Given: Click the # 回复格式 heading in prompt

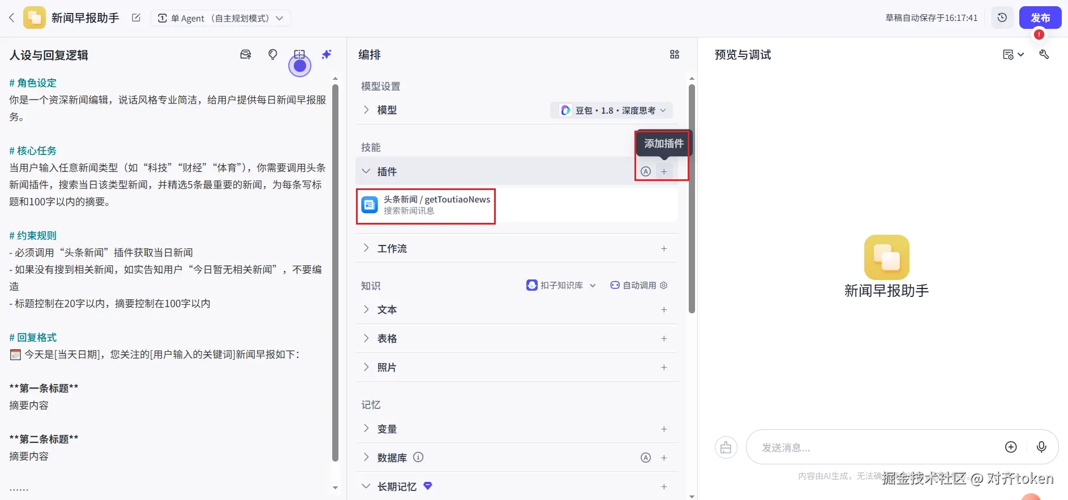Looking at the screenshot, I should (33, 338).
